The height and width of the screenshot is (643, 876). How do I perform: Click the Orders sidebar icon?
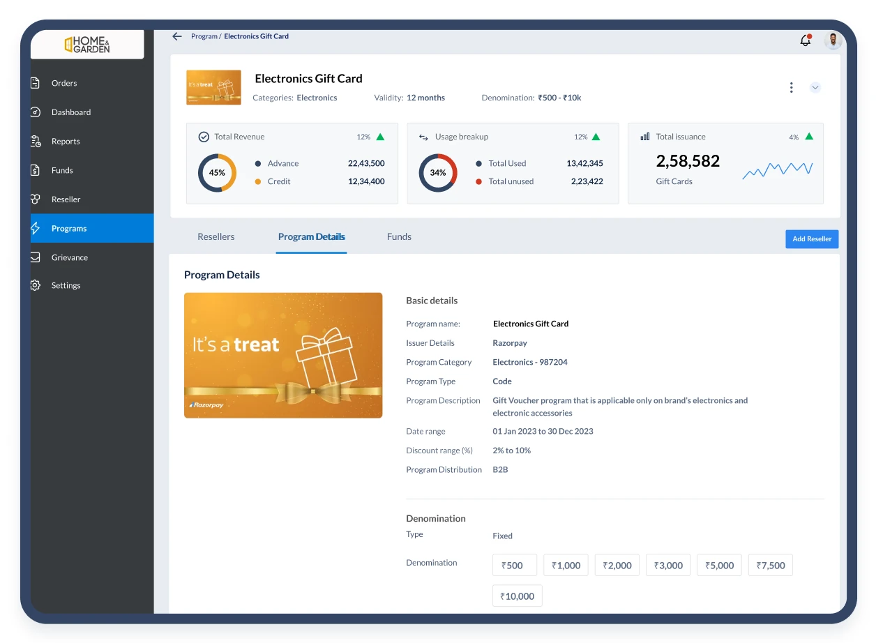click(36, 83)
